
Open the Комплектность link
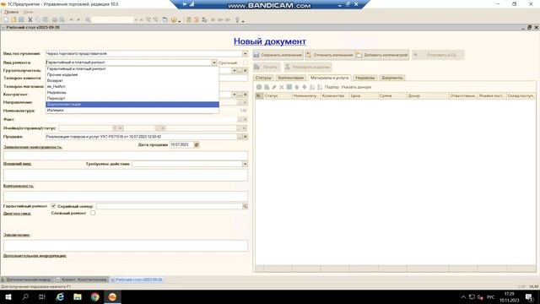tap(19, 186)
